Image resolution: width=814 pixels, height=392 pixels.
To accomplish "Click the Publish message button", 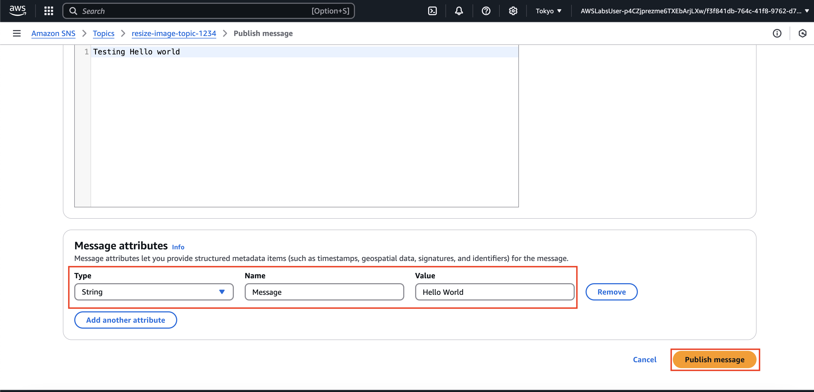I will tap(715, 360).
